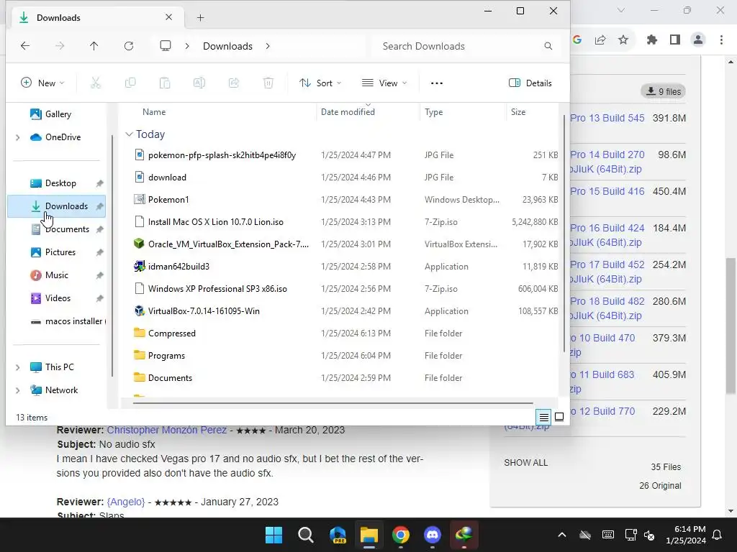The image size is (737, 552).
Task: Expand the OneDrive tree node
Action: 18,137
